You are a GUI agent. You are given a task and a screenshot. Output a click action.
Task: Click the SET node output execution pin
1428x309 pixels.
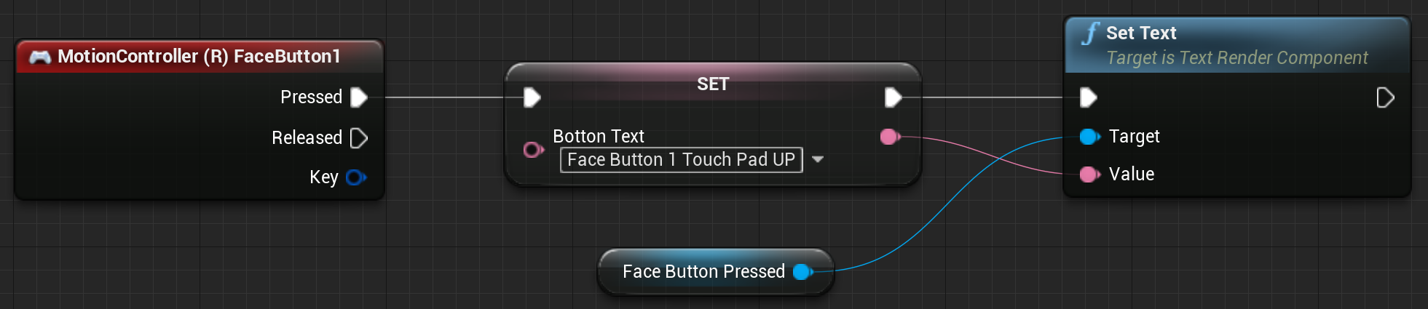[894, 97]
